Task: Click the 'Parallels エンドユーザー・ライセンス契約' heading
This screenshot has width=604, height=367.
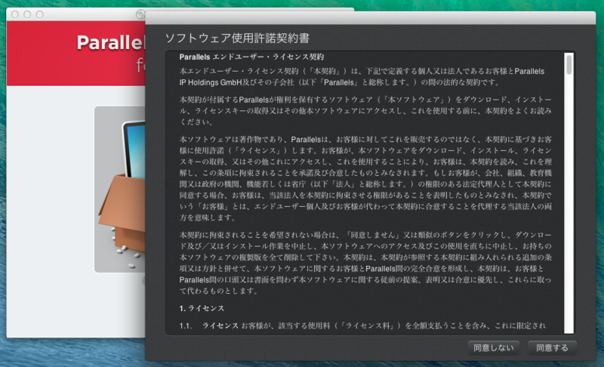Action: coord(251,57)
